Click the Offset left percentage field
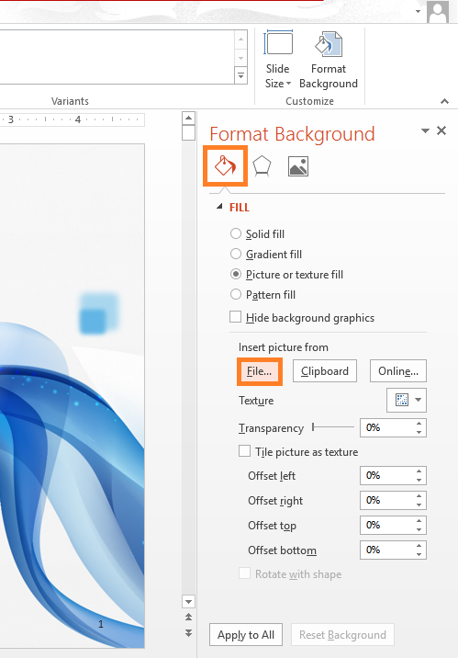Viewport: 458px width, 658px height. coord(393,475)
